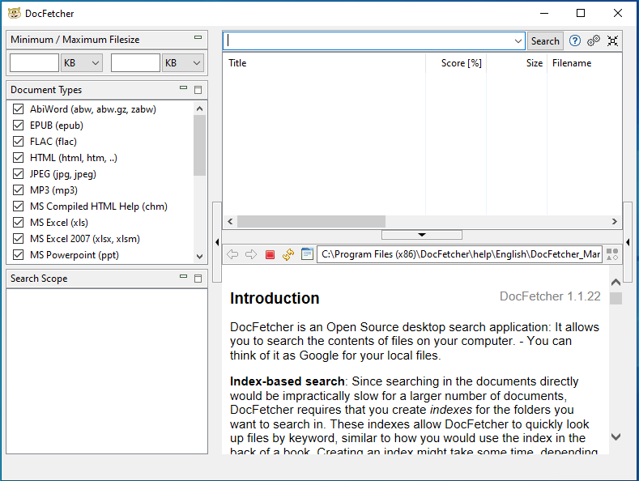Click the preview file path field
The image size is (639, 481).
coord(460,254)
